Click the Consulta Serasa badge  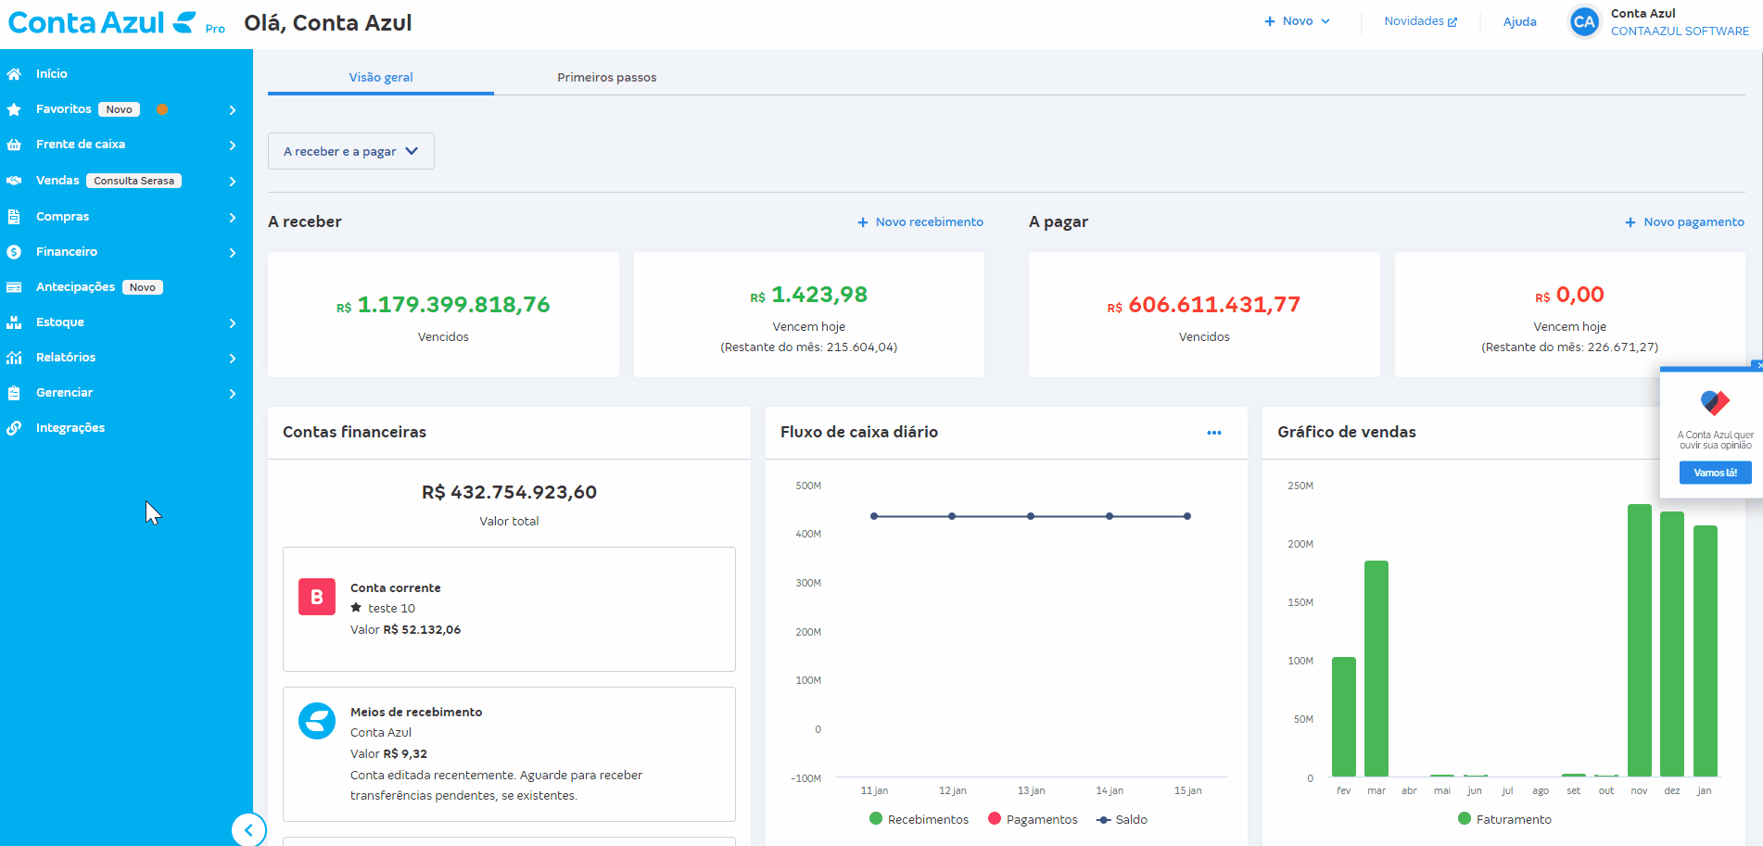pyautogui.click(x=133, y=181)
